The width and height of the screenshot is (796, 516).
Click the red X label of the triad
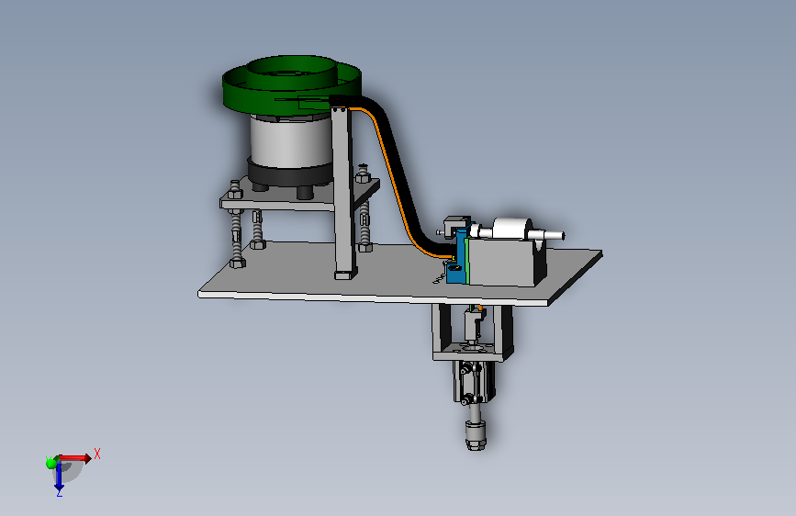(x=97, y=454)
